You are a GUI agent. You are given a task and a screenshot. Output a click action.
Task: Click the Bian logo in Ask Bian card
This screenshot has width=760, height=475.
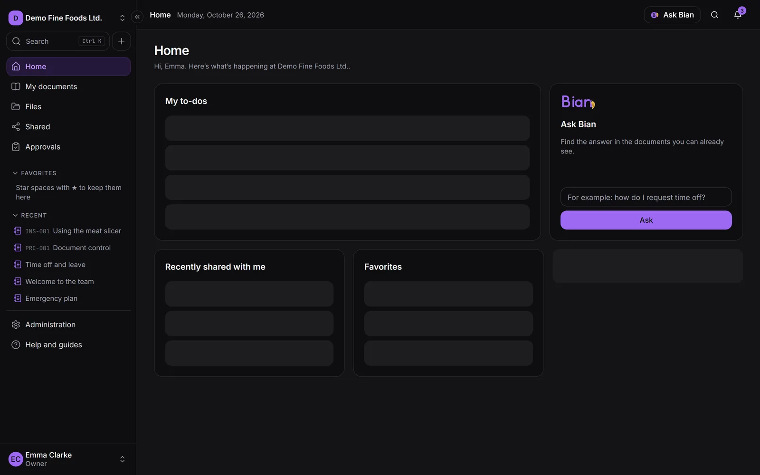point(578,102)
